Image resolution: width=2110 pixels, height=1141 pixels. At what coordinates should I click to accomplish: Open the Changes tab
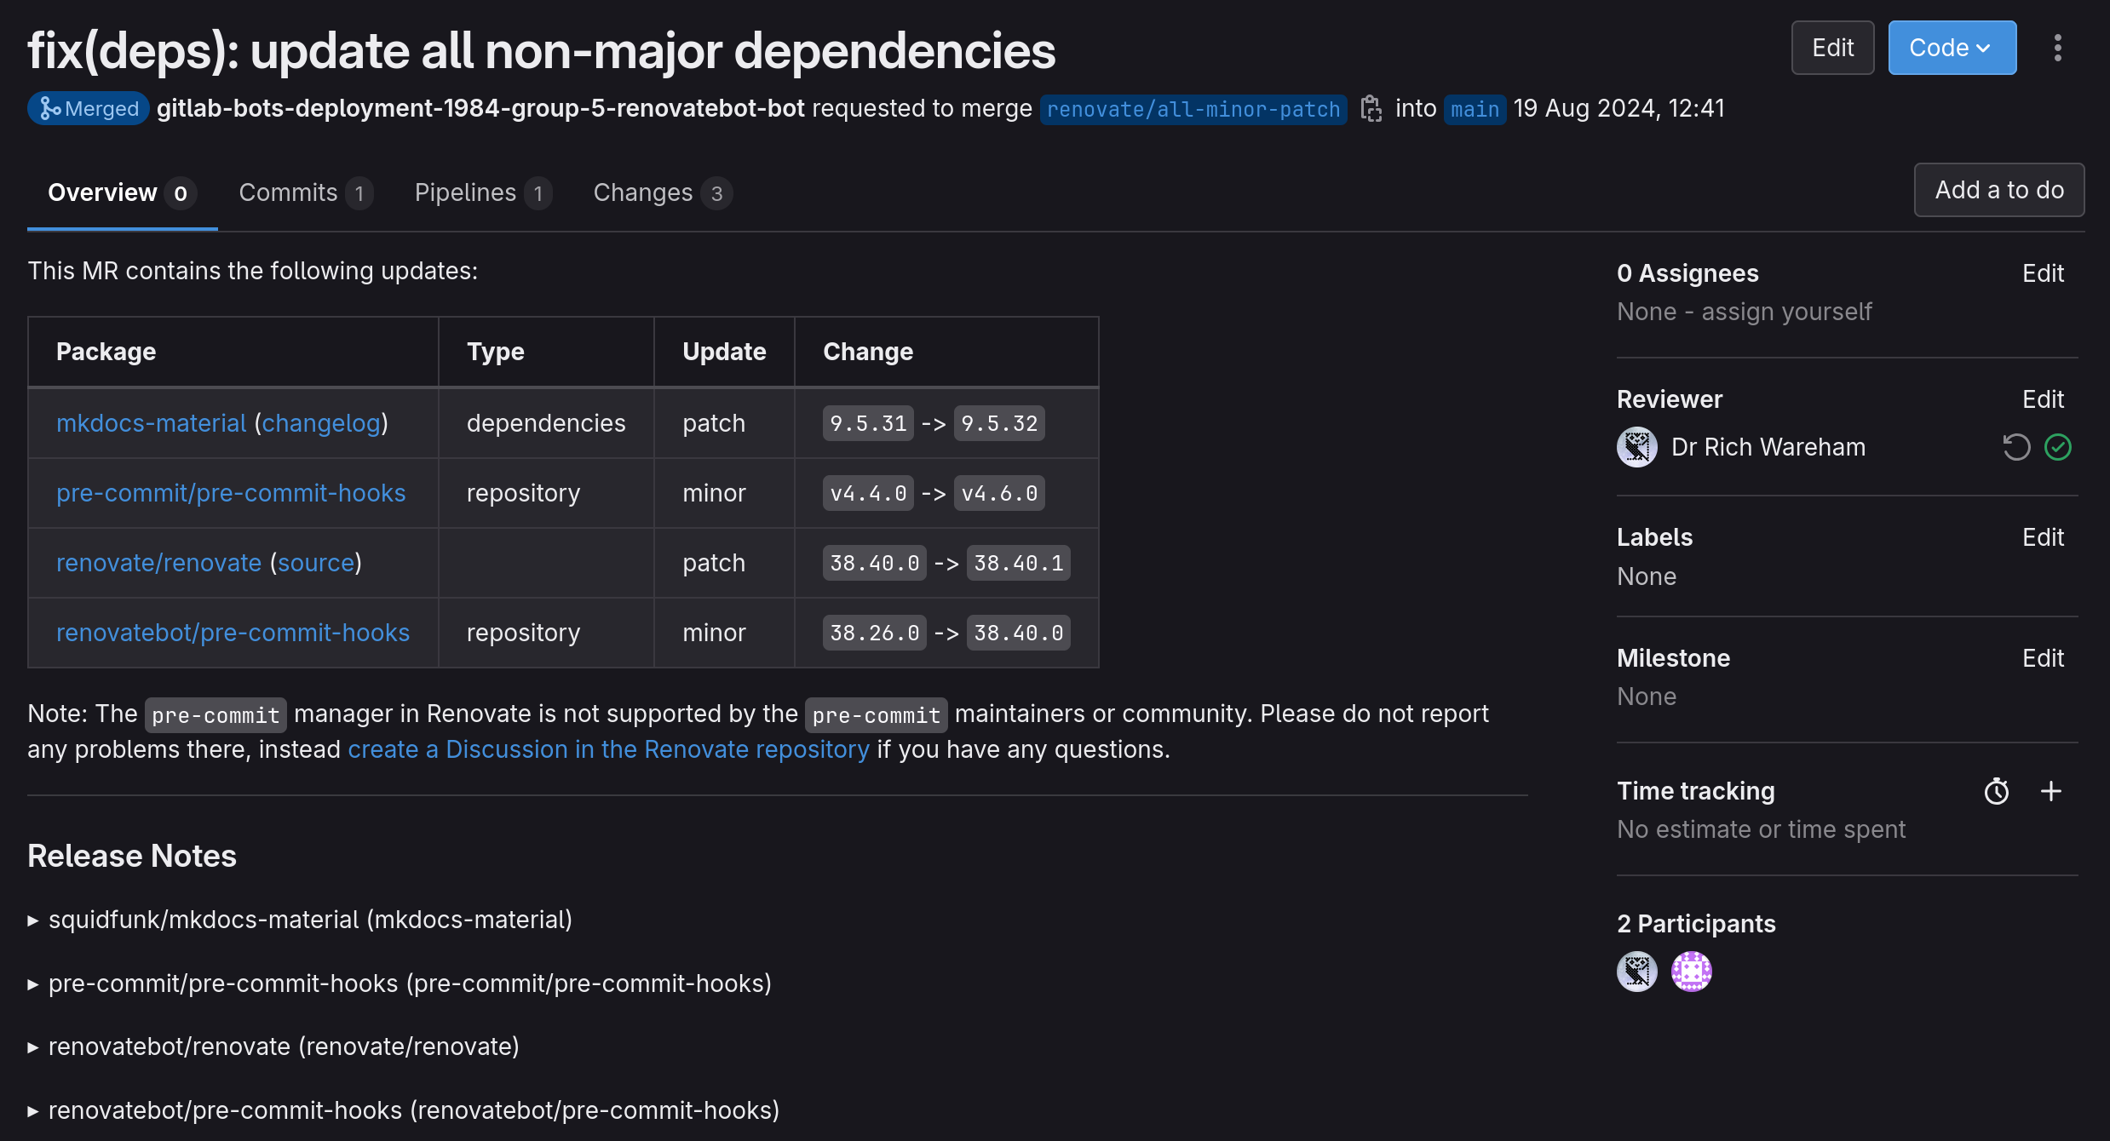(661, 193)
